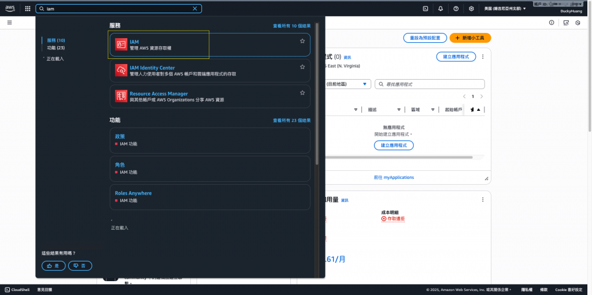Select 功能 (23) results category
Viewport: 592px width, 295px height.
(x=56, y=48)
